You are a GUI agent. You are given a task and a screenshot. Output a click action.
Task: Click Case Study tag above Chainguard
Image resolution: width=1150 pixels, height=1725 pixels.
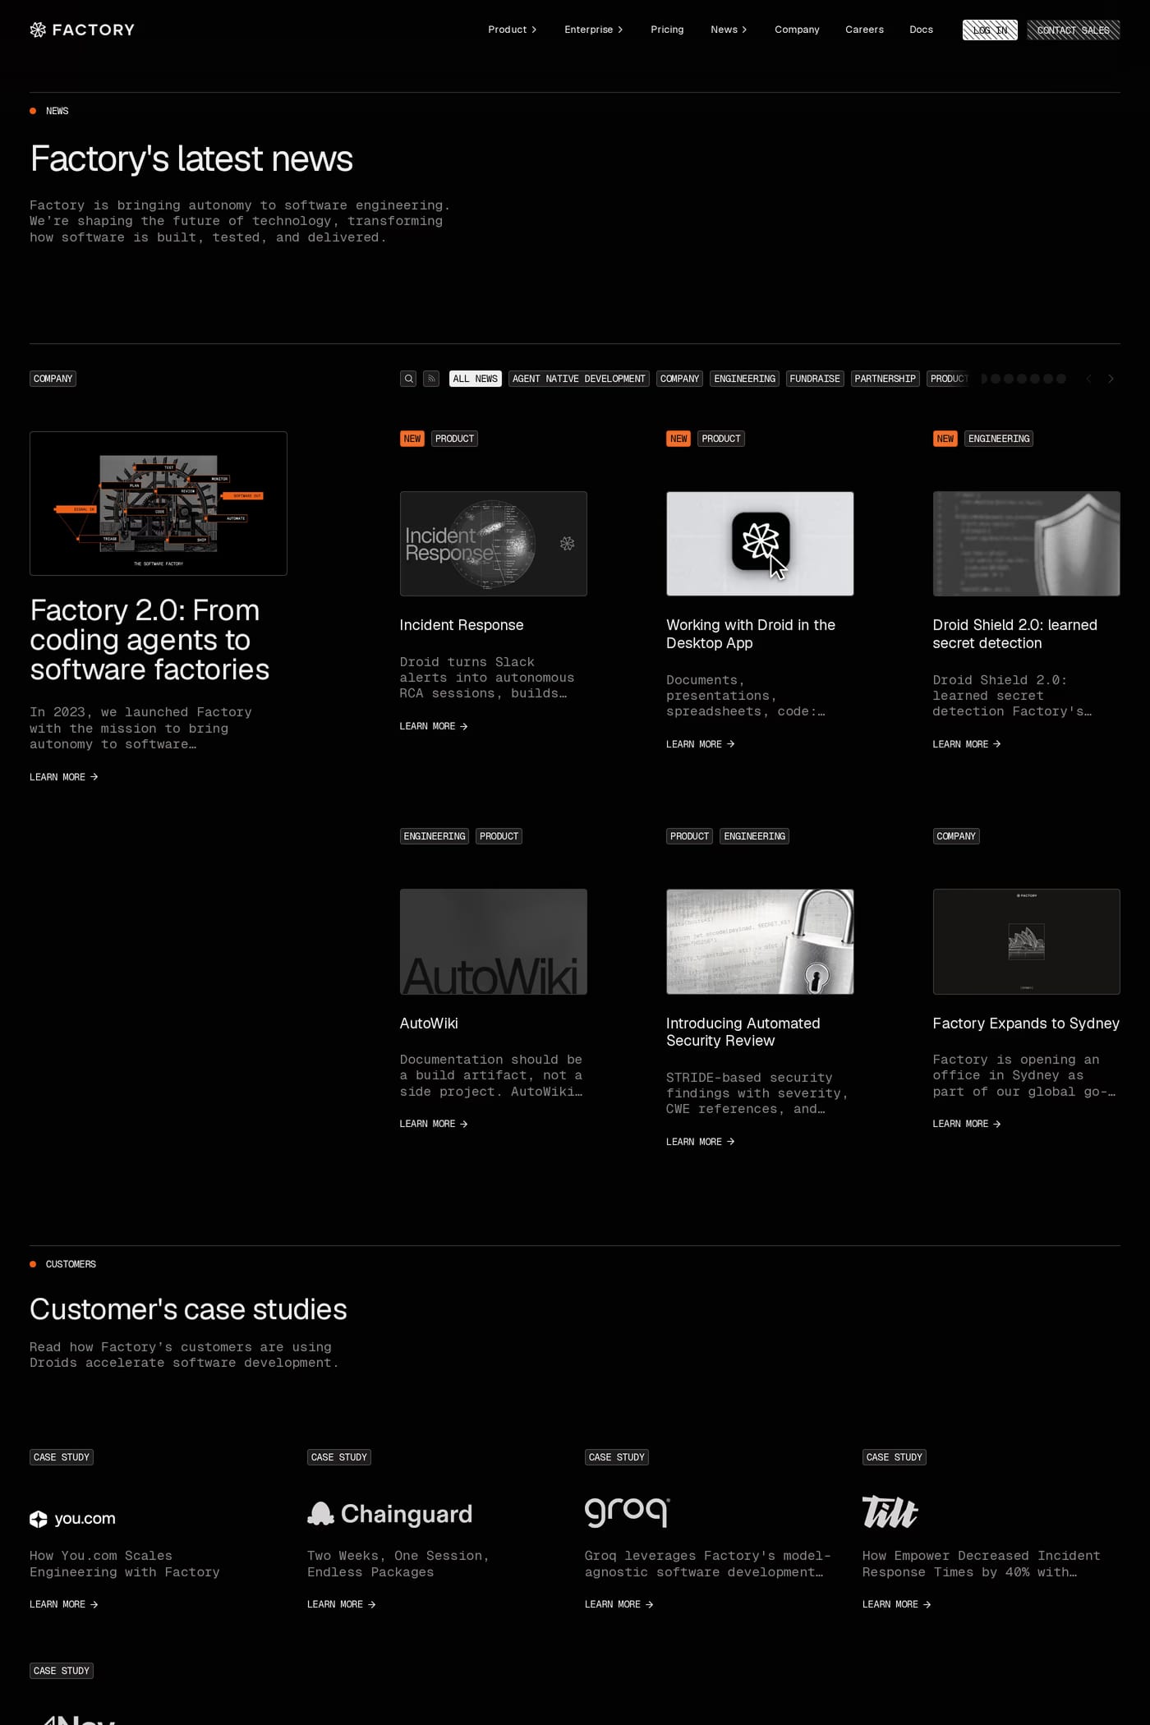click(339, 1457)
